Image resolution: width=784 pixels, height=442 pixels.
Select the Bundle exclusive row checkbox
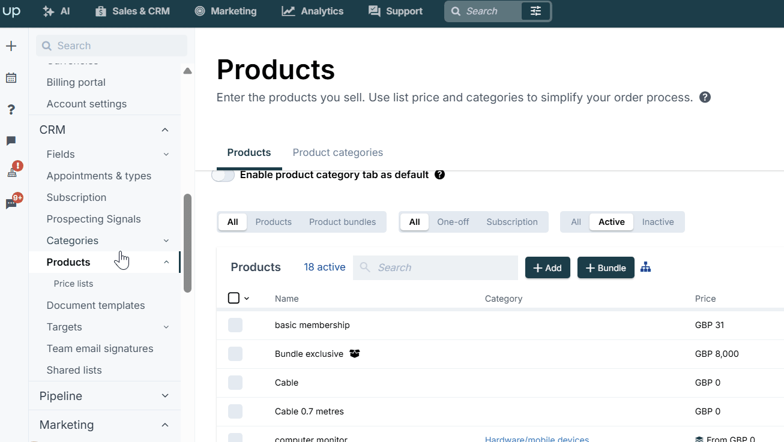click(235, 354)
